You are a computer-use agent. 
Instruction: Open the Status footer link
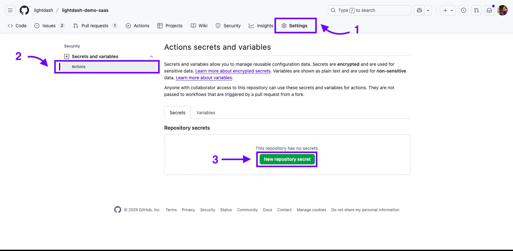click(226, 210)
